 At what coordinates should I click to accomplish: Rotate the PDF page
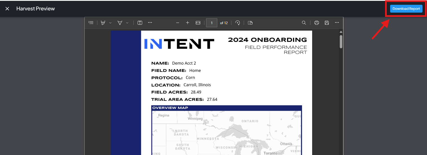[x=238, y=23]
